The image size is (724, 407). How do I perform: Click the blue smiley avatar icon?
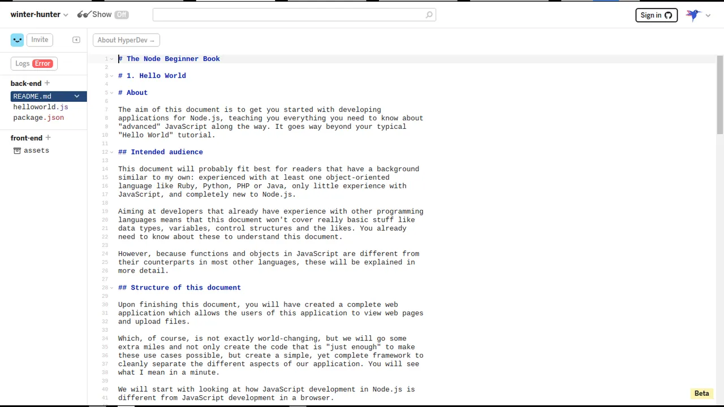17,40
